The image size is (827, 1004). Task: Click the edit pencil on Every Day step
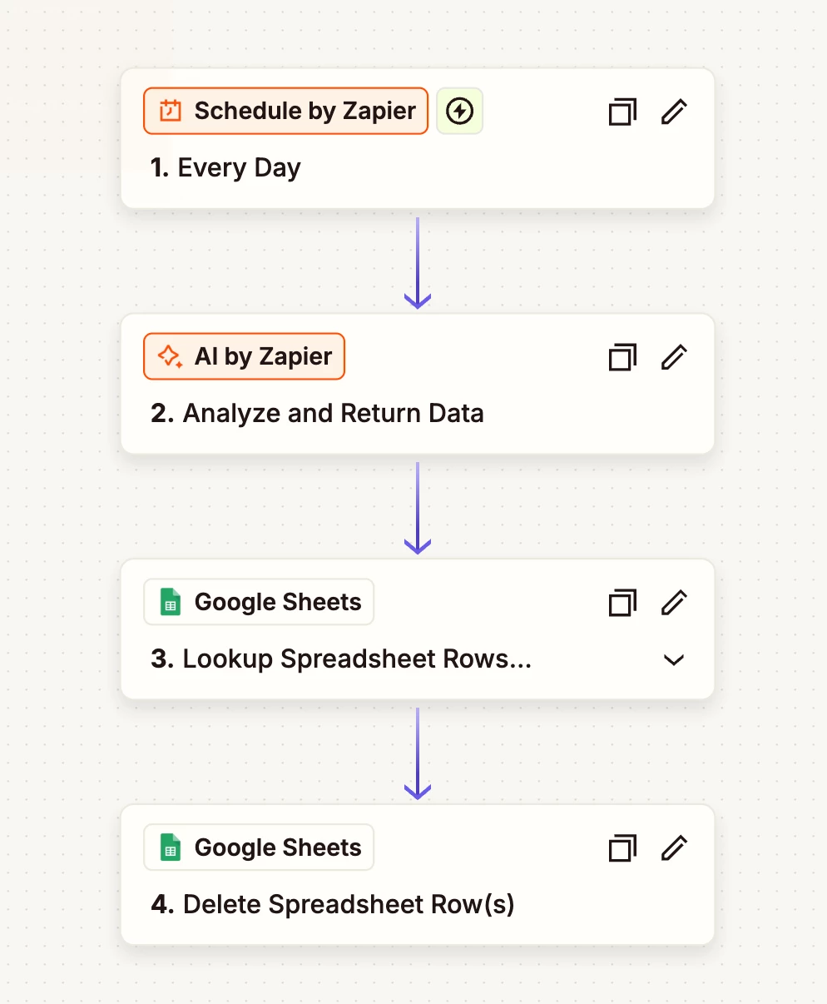pos(674,112)
